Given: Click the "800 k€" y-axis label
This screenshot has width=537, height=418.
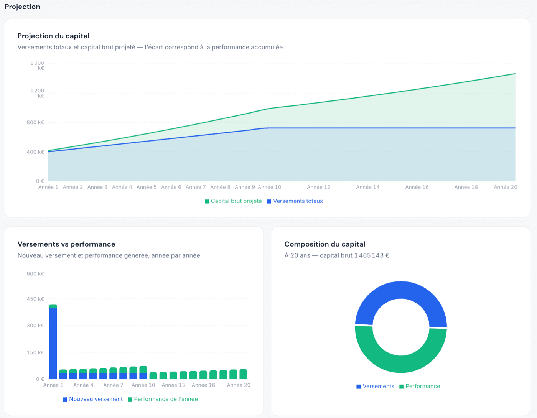Looking at the screenshot, I should pyautogui.click(x=35, y=123).
